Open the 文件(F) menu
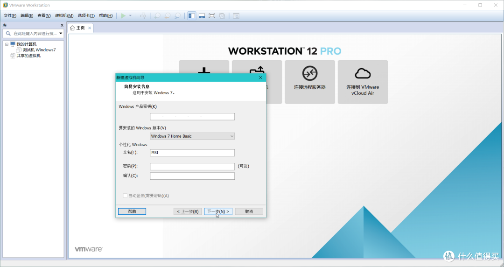This screenshot has width=504, height=267. (x=10, y=15)
